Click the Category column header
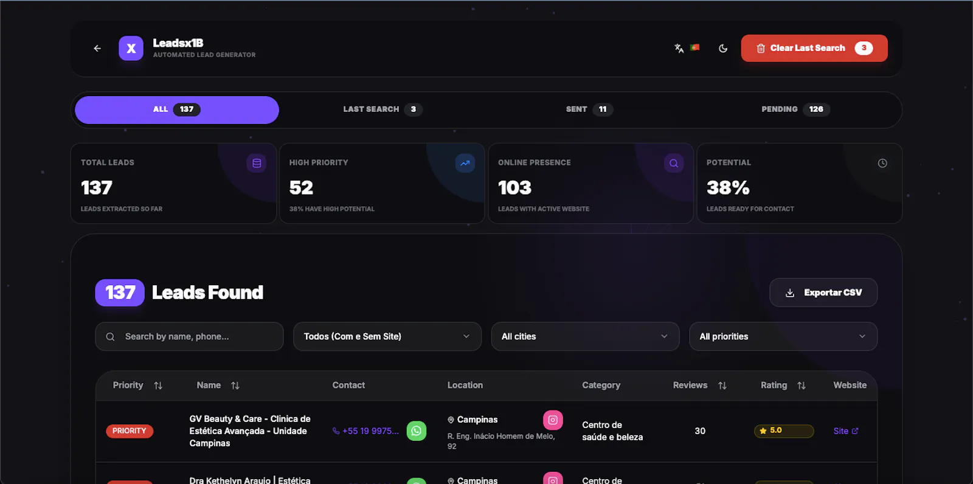Screen dimensions: 973x484 coord(601,385)
